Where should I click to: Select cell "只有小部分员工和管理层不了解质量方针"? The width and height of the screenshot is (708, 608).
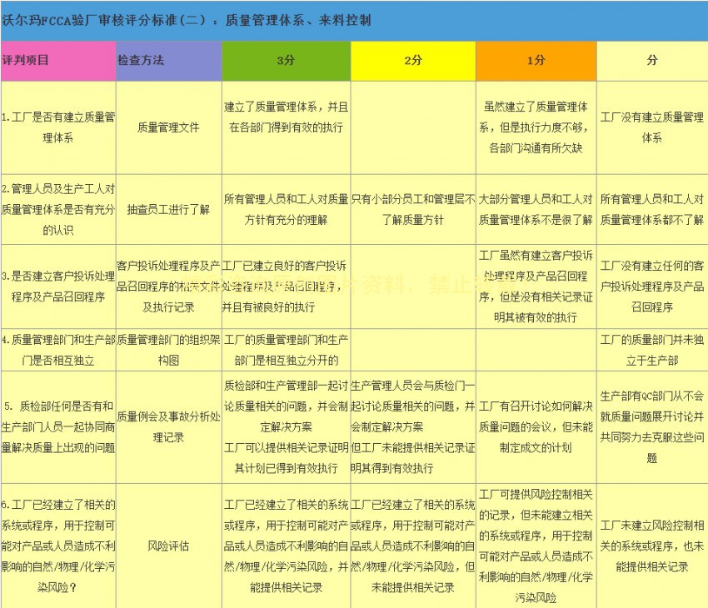pos(413,209)
